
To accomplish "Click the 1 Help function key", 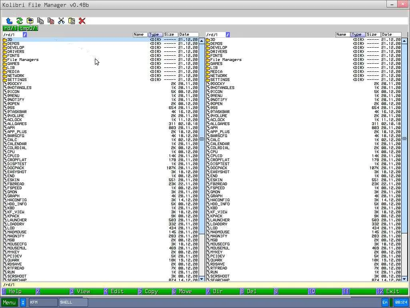I will (18, 292).
